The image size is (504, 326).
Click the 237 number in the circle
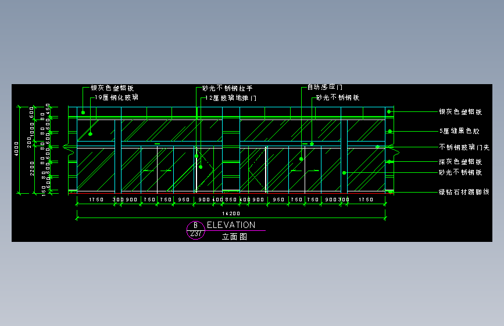[x=196, y=234]
